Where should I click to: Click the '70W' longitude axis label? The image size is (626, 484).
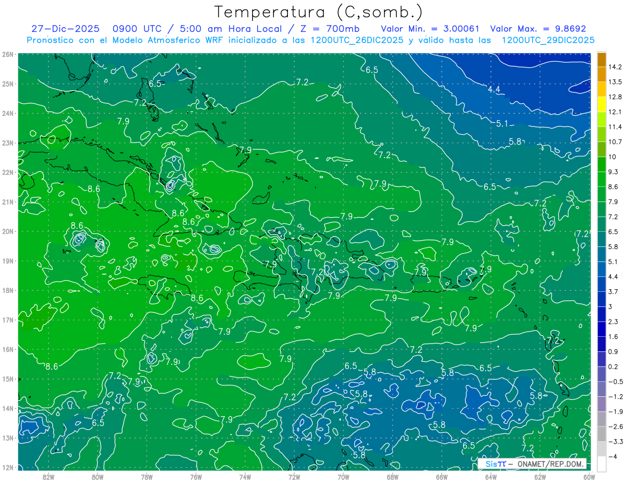pyautogui.click(x=343, y=477)
